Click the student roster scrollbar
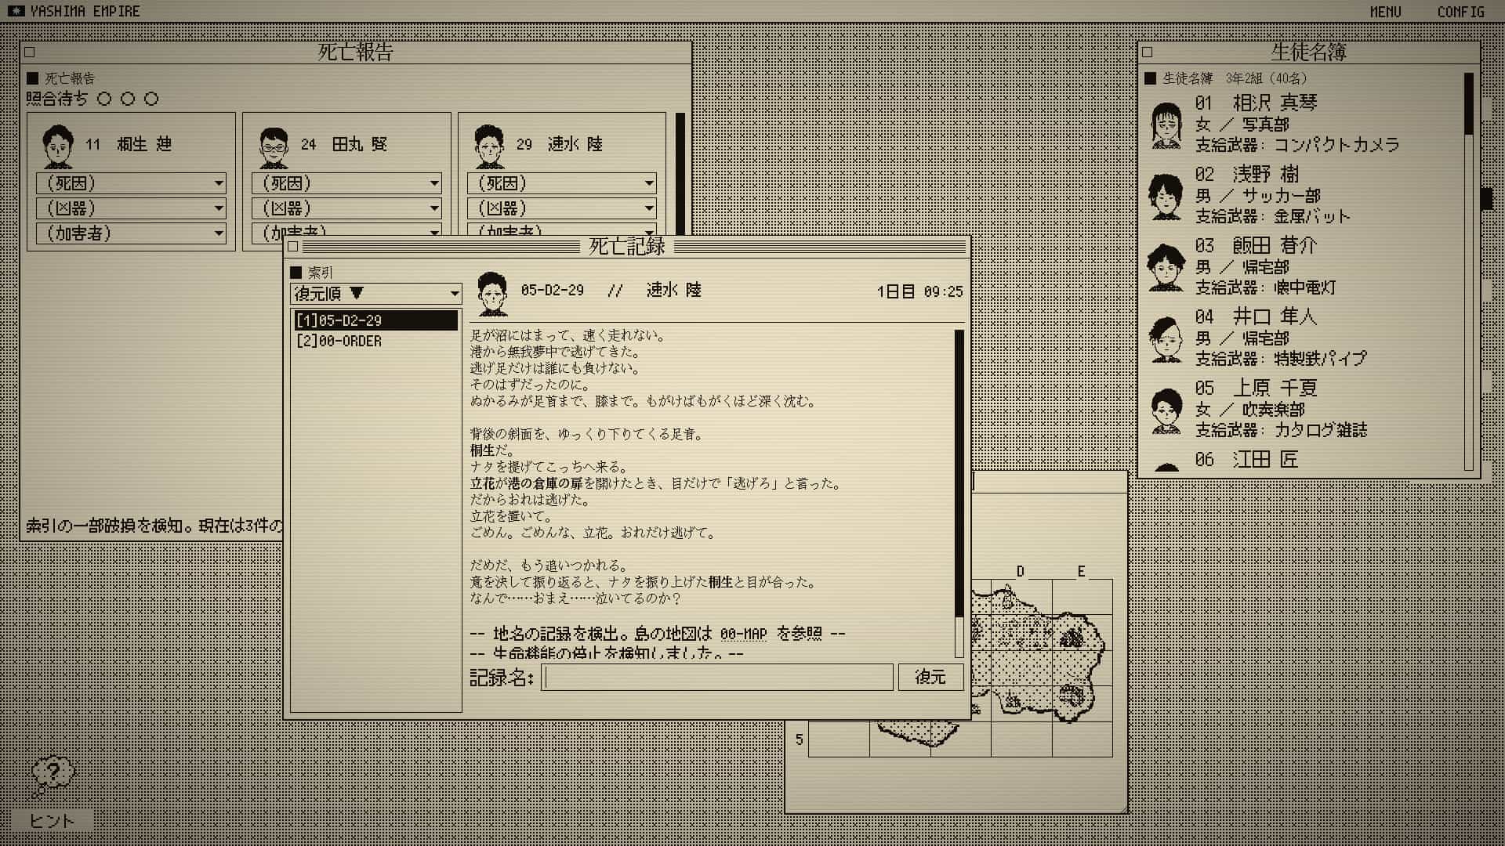 point(1469,270)
